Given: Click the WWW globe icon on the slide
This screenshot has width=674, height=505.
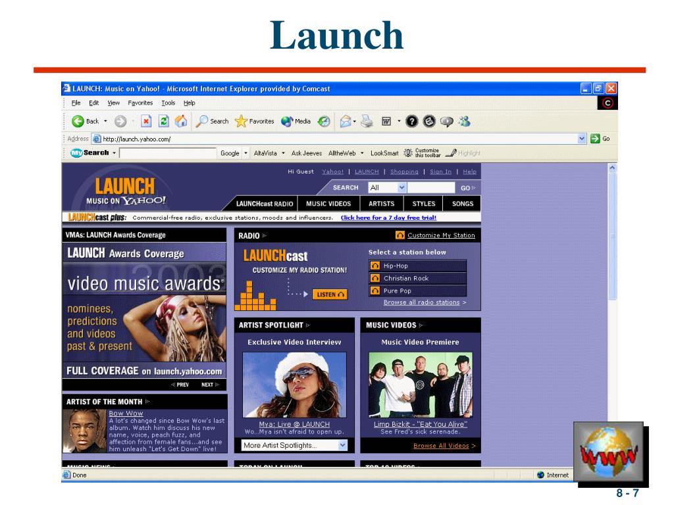Looking at the screenshot, I should [x=609, y=452].
